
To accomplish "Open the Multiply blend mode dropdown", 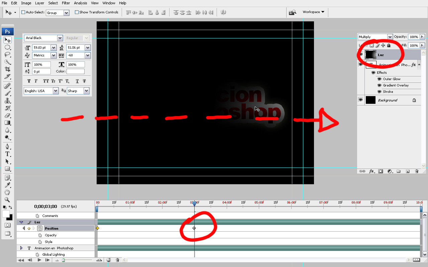I will click(390, 37).
